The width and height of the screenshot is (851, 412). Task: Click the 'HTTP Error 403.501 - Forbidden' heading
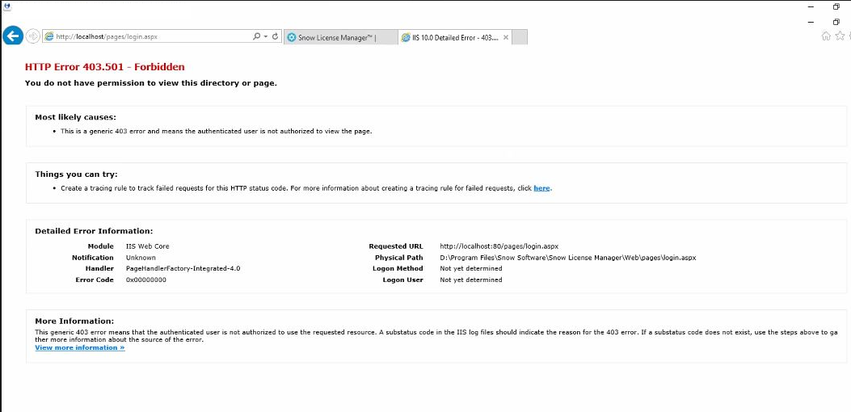click(105, 67)
